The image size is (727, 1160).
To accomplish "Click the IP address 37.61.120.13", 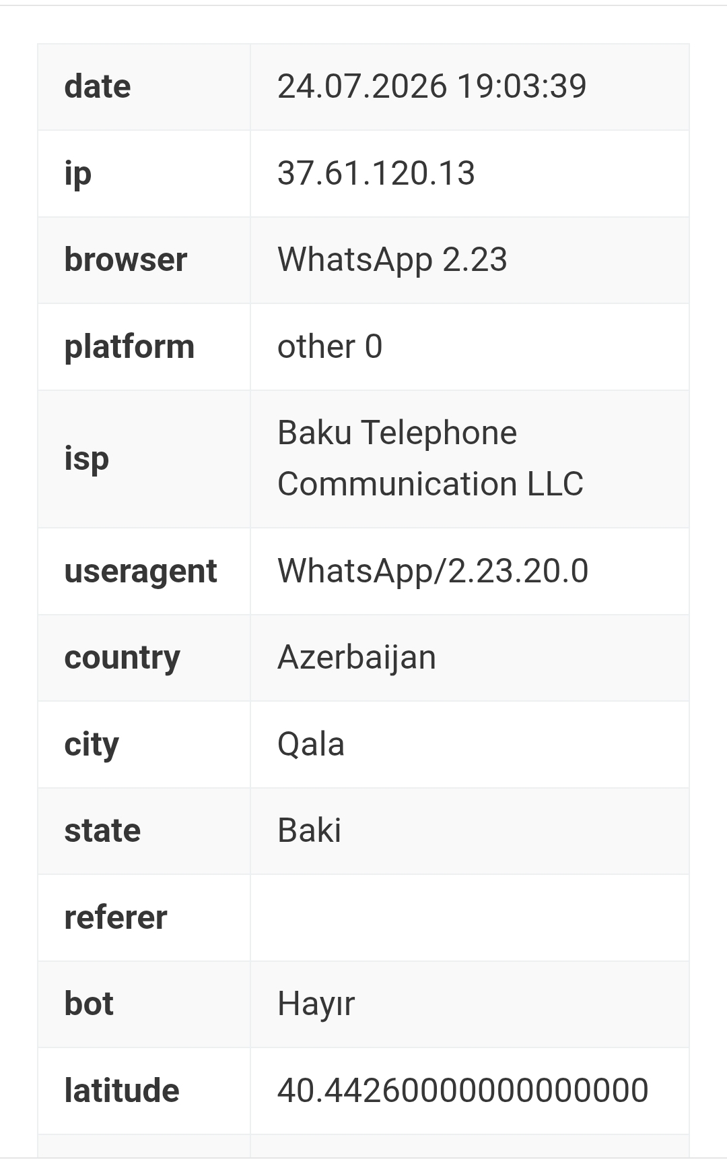I will (376, 173).
